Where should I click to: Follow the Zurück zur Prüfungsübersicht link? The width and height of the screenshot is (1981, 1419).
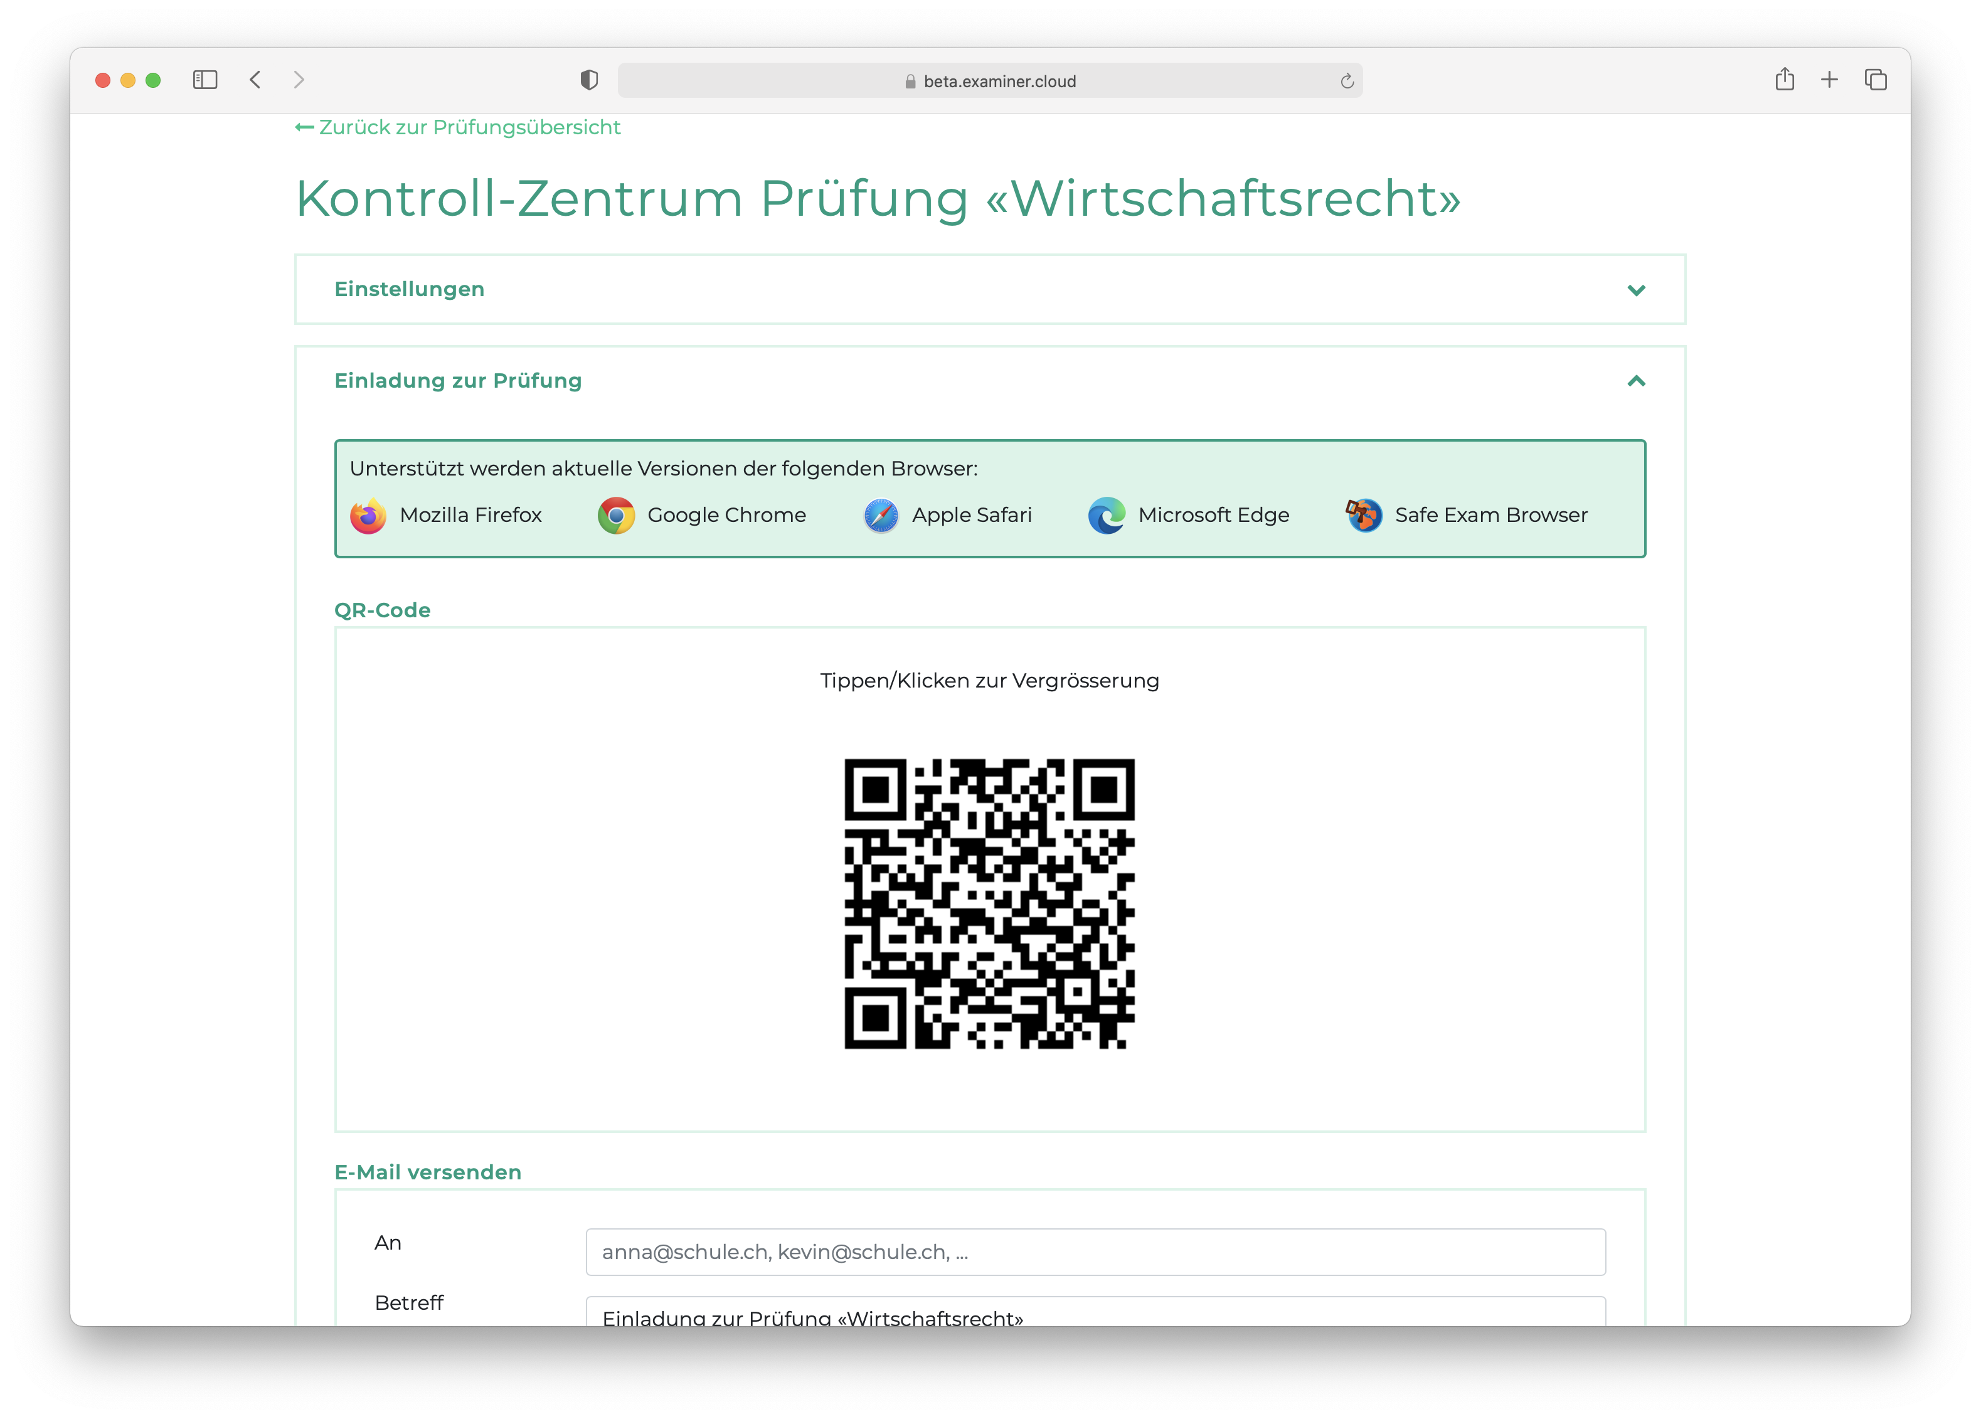459,127
